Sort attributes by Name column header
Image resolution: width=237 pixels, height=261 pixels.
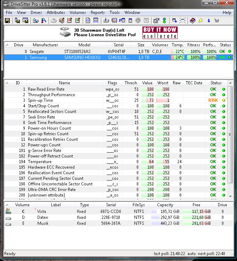point(65,83)
